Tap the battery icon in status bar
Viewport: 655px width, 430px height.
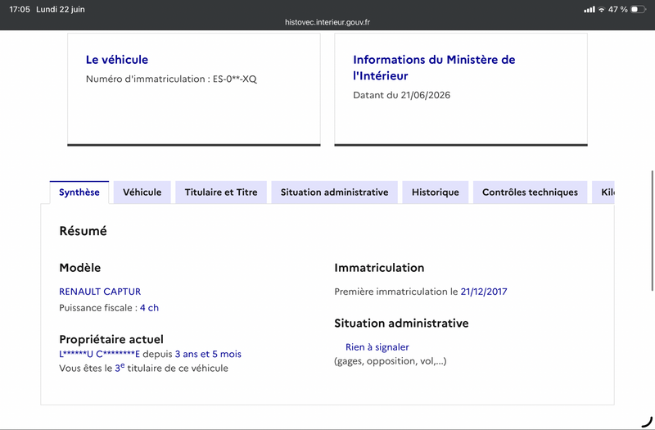click(x=638, y=9)
